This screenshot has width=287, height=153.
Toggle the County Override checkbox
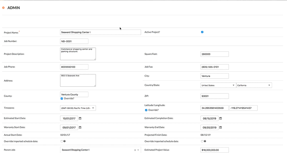coord(62,99)
